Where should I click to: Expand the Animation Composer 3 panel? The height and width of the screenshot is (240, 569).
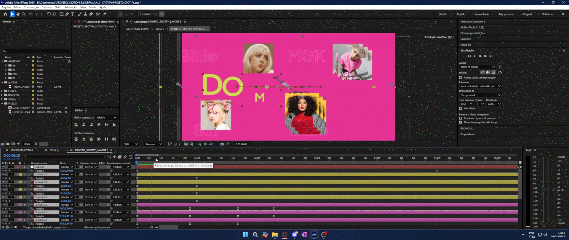tap(473, 22)
